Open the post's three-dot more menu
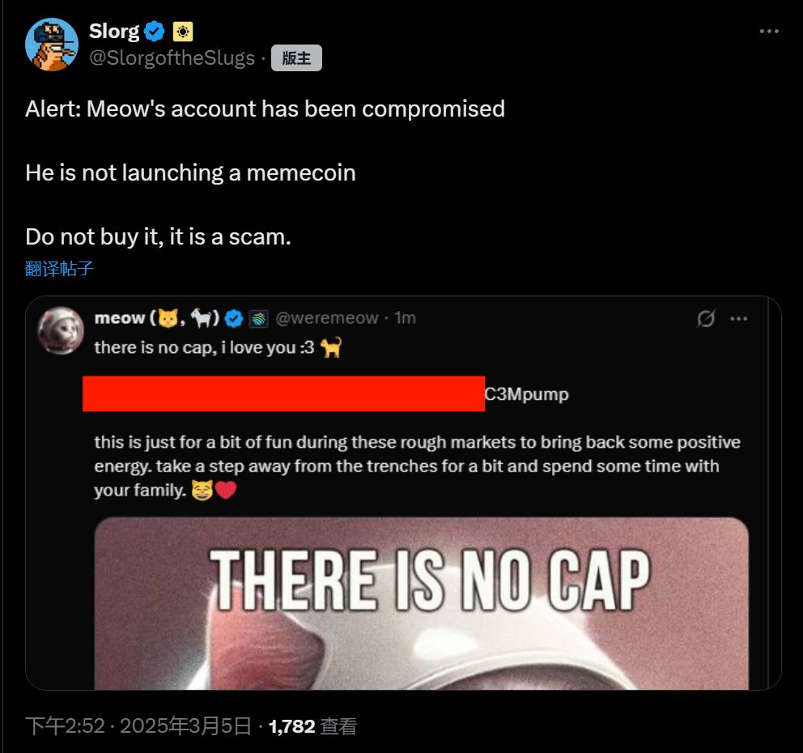The width and height of the screenshot is (803, 753). point(769,32)
